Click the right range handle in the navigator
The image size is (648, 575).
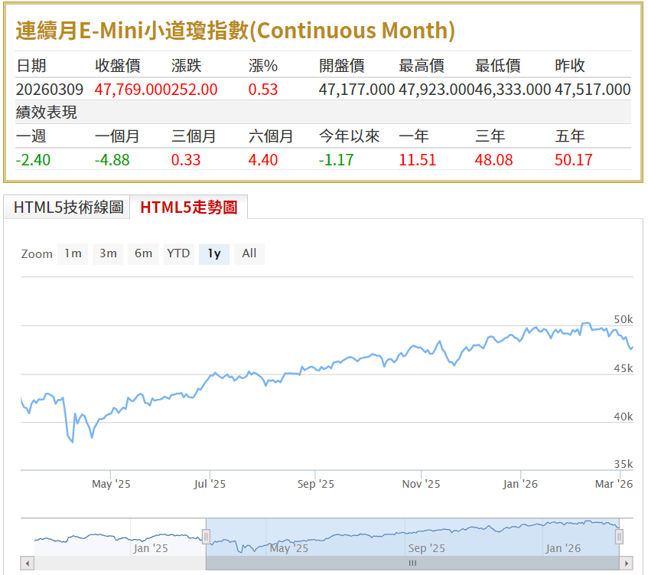(x=619, y=536)
